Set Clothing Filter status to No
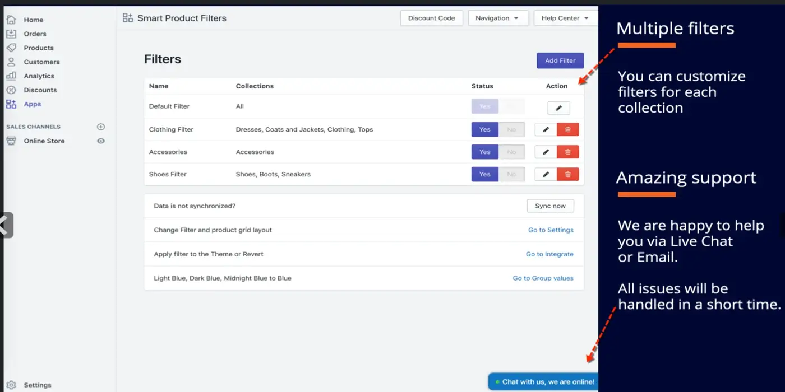The height and width of the screenshot is (392, 785). 511,129
